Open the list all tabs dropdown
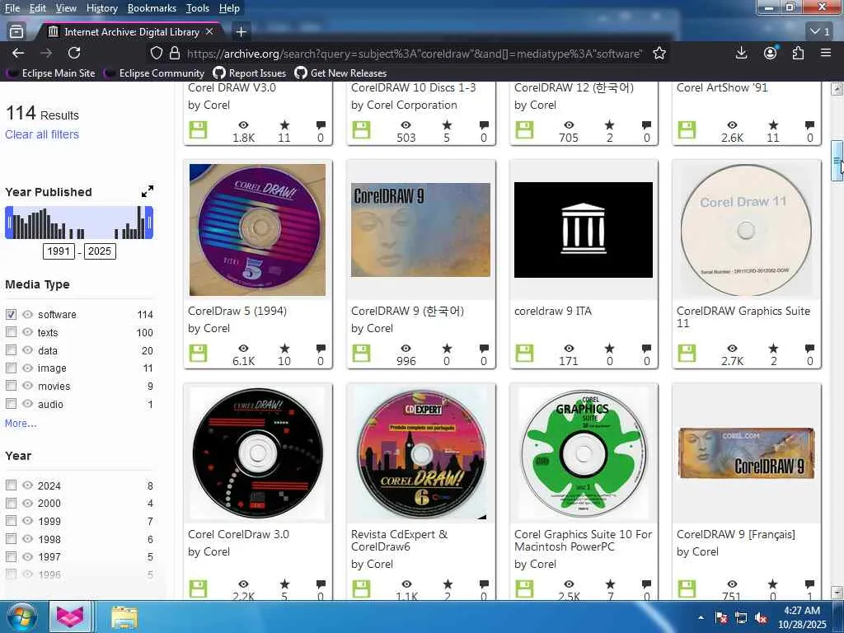The image size is (844, 633). pyautogui.click(x=820, y=32)
